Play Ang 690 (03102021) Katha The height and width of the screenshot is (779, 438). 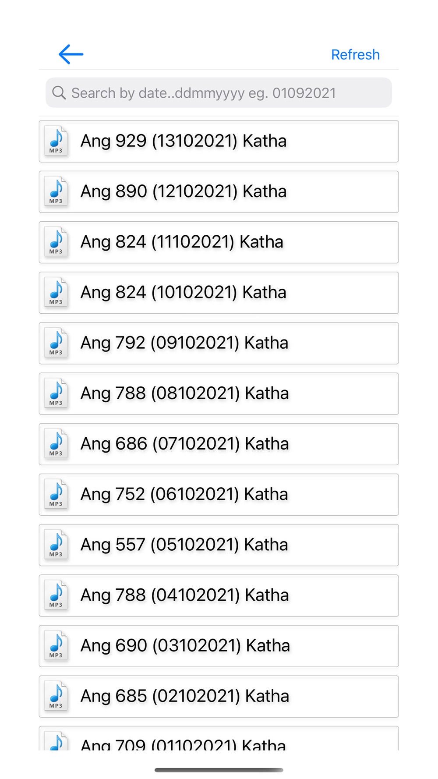[x=219, y=646]
